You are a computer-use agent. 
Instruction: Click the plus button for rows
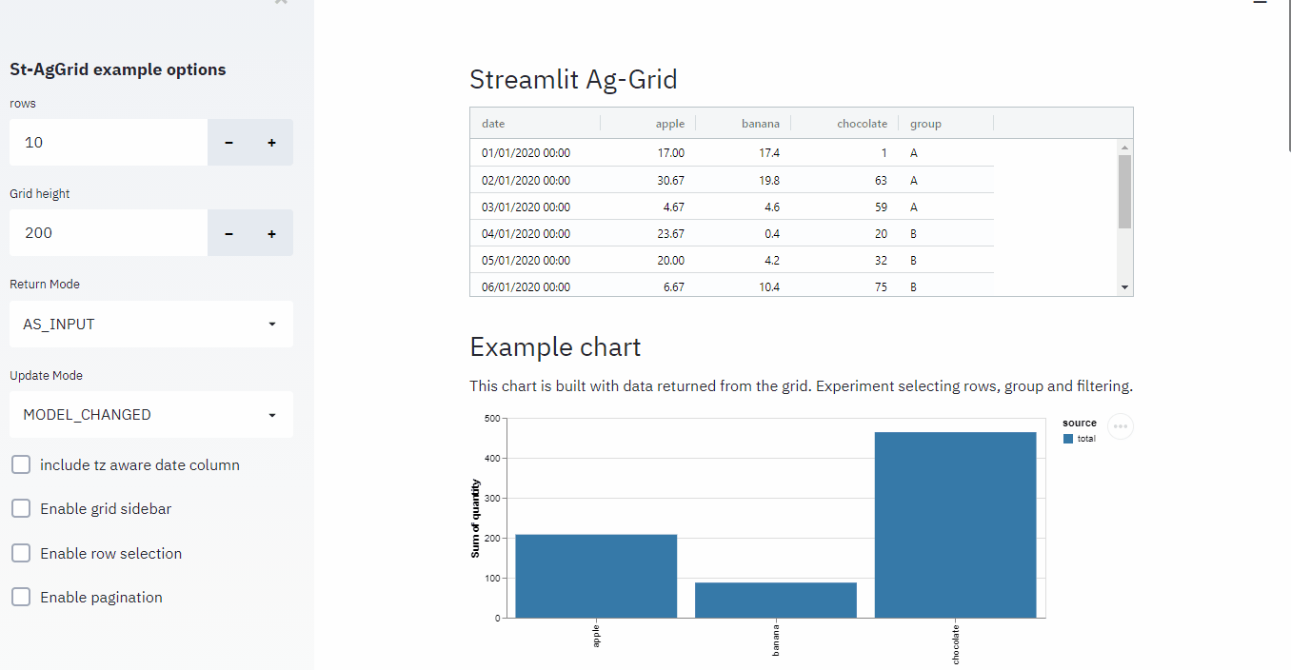(x=271, y=143)
